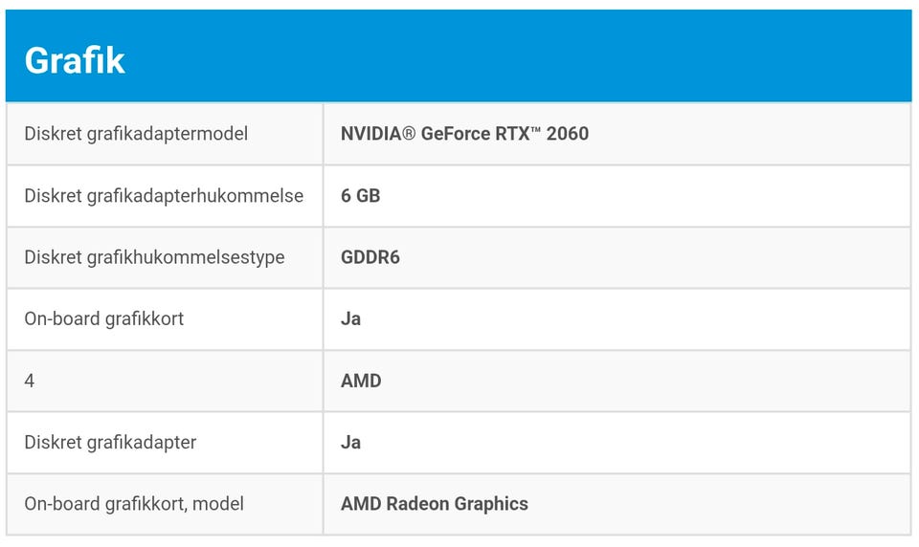Screen dimensions: 919x547
Task: Click the "On-board grafikkort" label without "model"
Action: (104, 318)
